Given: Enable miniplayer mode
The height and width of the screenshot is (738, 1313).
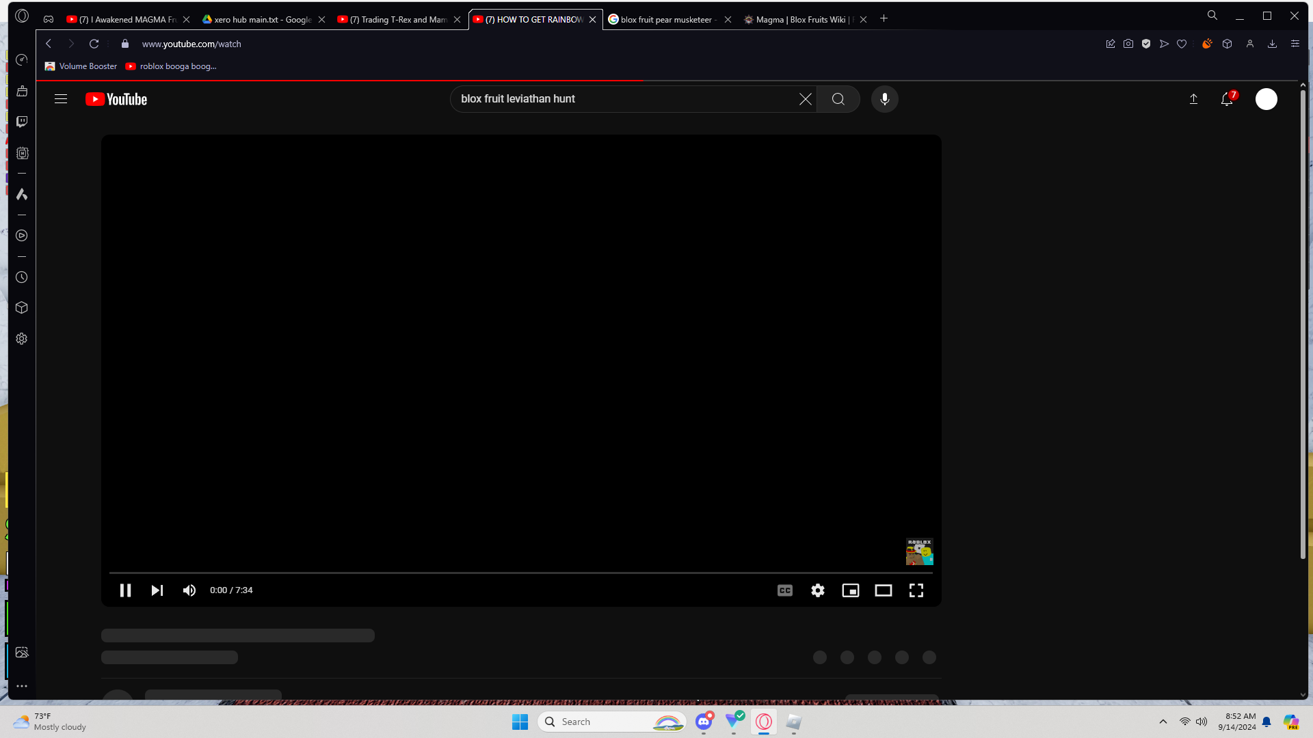Looking at the screenshot, I should (851, 590).
